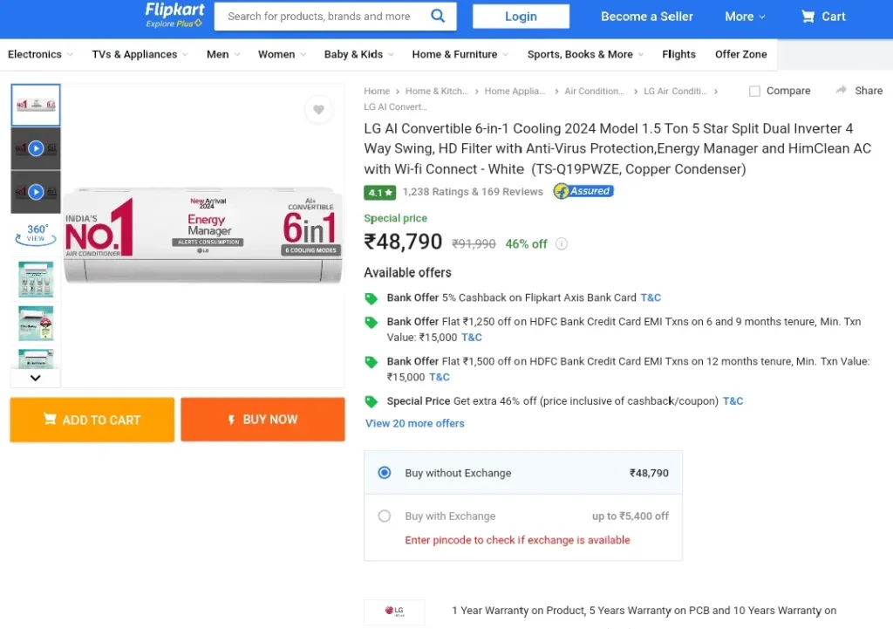This screenshot has height=629, width=893.
Task: Play the first product video thumbnail
Action: pos(36,148)
